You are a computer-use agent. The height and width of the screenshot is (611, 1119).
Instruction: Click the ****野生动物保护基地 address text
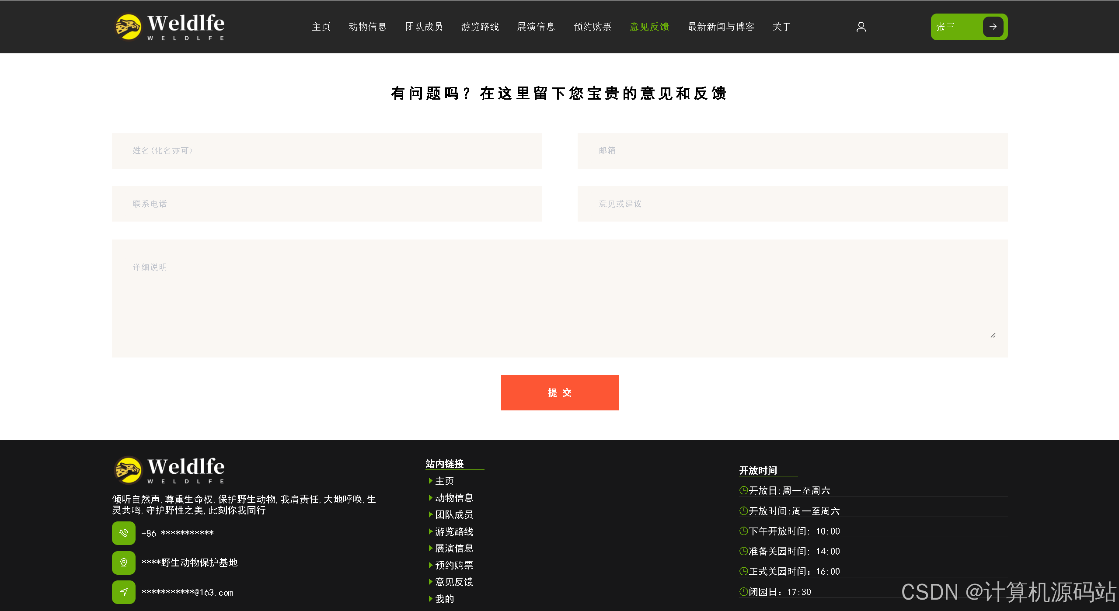point(189,562)
